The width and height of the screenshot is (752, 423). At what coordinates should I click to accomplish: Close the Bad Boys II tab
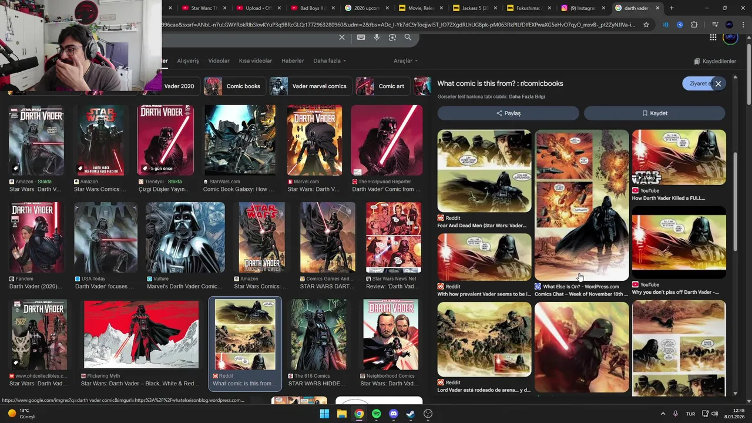click(334, 8)
